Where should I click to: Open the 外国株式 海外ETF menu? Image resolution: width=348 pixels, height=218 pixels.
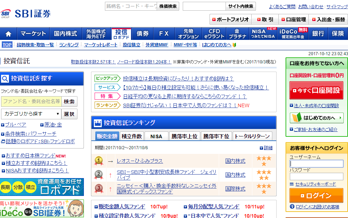[96, 34]
